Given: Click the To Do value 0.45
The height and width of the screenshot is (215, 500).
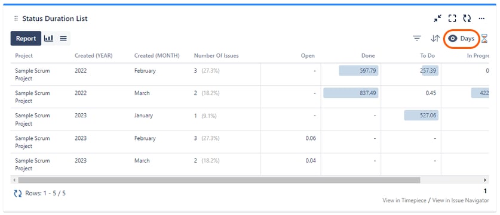Looking at the screenshot, I should coord(431,93).
